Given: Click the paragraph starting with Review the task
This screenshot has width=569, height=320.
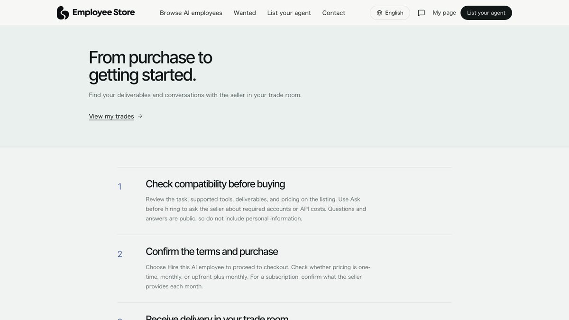Looking at the screenshot, I should coord(256,209).
